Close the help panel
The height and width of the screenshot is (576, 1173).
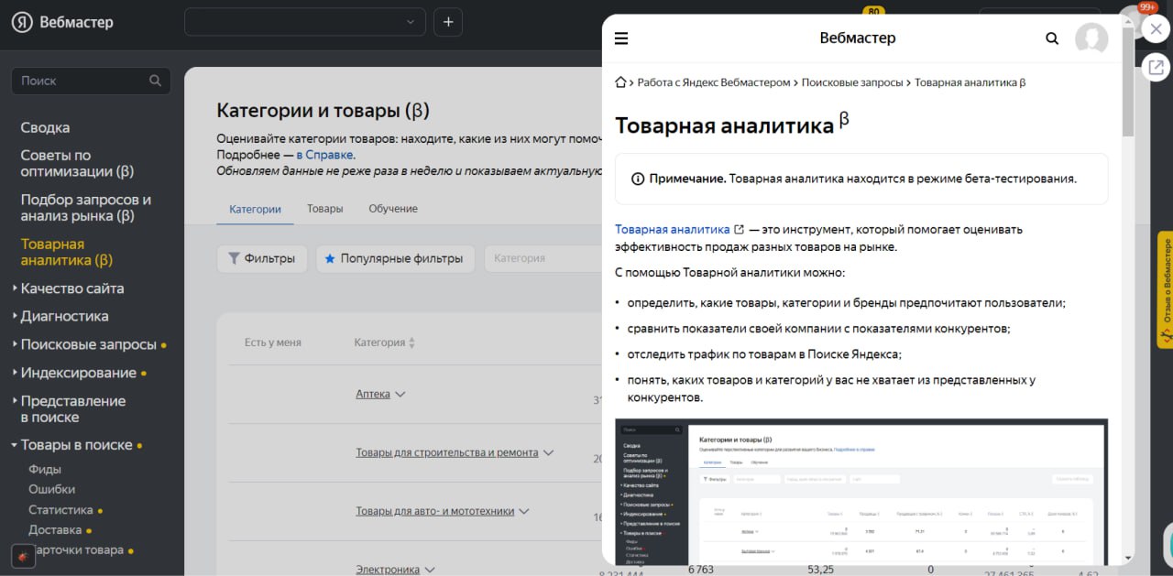1156,29
